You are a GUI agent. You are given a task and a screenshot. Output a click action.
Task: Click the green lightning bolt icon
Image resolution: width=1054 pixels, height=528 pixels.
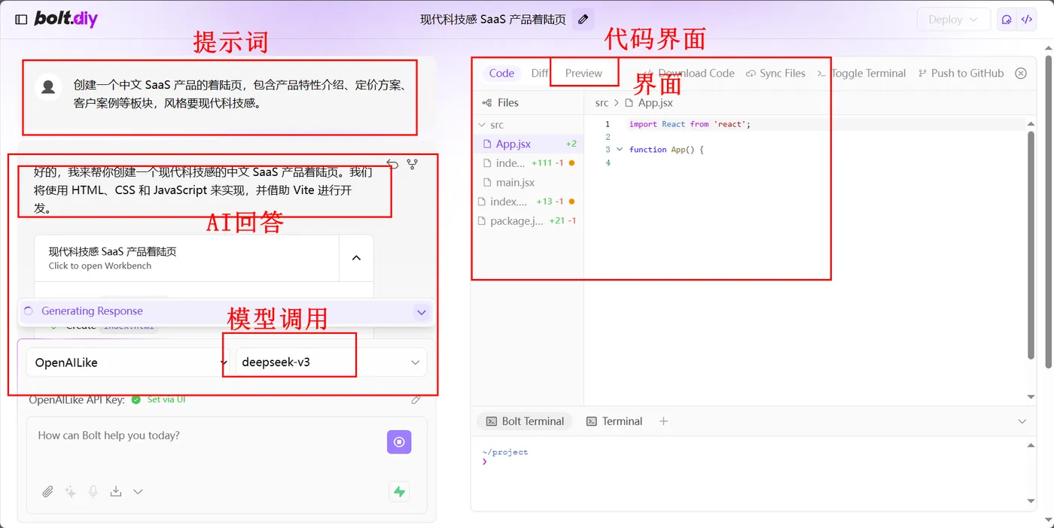pos(399,492)
